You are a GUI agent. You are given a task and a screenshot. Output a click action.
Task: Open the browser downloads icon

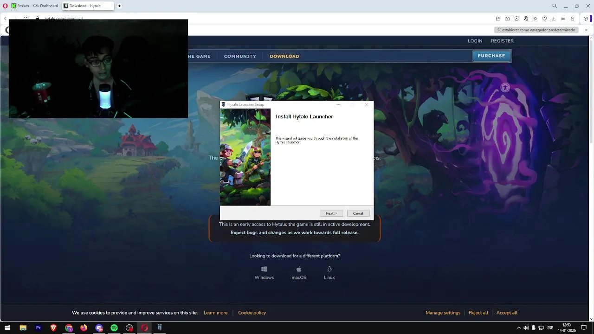pyautogui.click(x=554, y=19)
